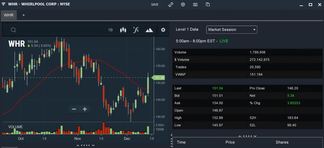Open the Market Session dropdown
The image size is (324, 148).
point(232,30)
